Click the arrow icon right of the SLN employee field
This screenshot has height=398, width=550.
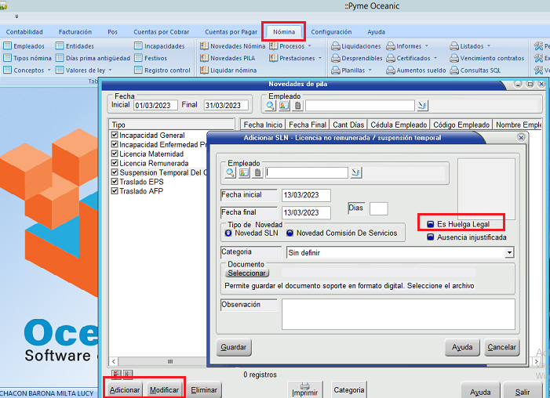(356, 172)
